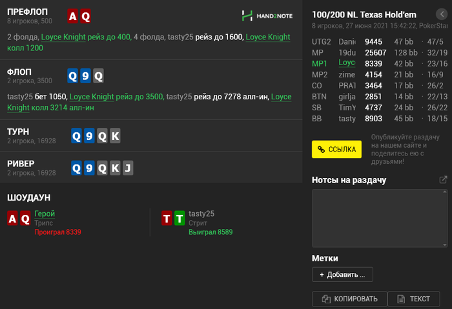Open Loyce Knight link in flop raise to 3500
Image resolution: width=452 pixels, height=309 pixels.
pos(92,97)
